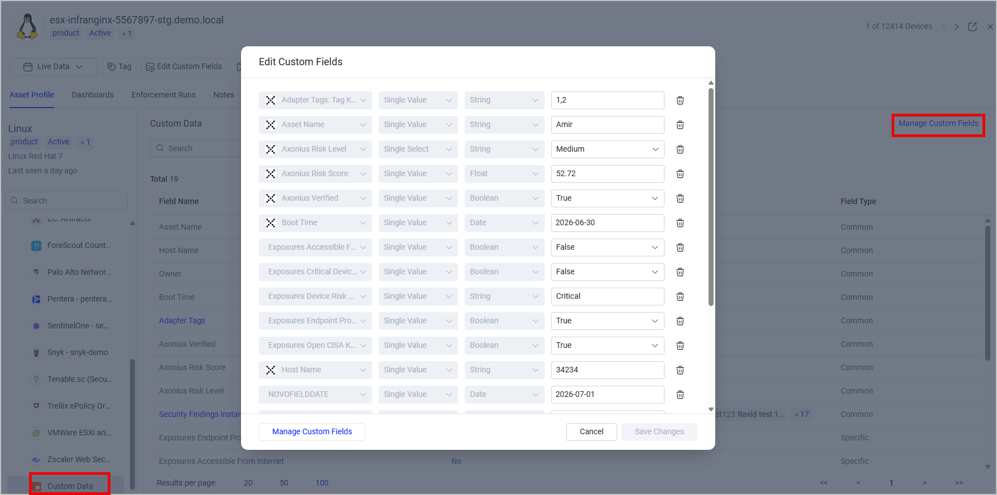Go to the next device arrow

click(x=956, y=27)
